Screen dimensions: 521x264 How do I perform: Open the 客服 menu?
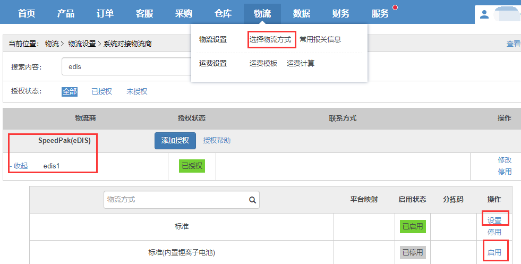tap(144, 13)
